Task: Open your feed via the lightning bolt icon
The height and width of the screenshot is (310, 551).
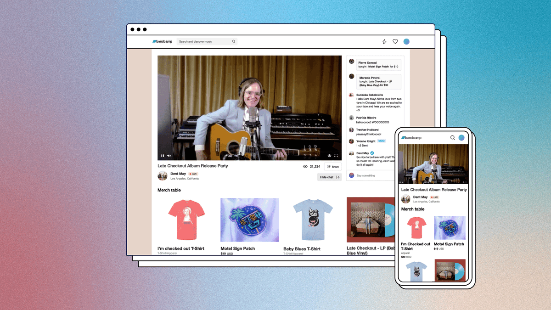Action: click(384, 41)
